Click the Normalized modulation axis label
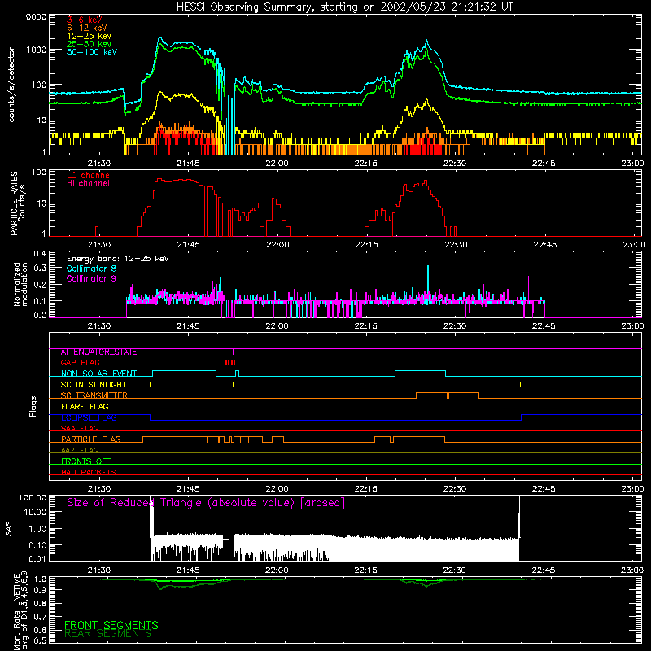The image size is (651, 651). pyautogui.click(x=20, y=284)
